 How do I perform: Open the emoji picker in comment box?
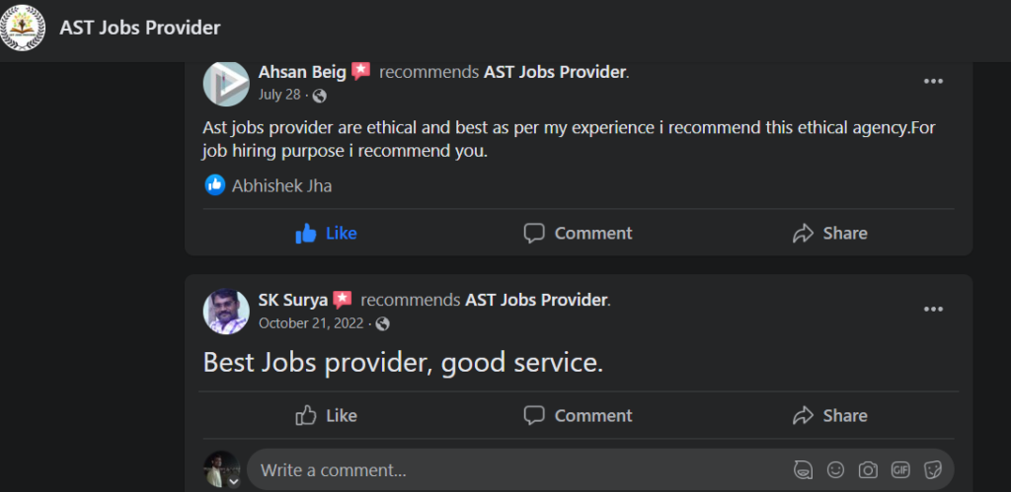coord(835,470)
